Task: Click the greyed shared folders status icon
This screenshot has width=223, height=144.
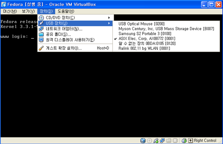Action: tap(169, 140)
